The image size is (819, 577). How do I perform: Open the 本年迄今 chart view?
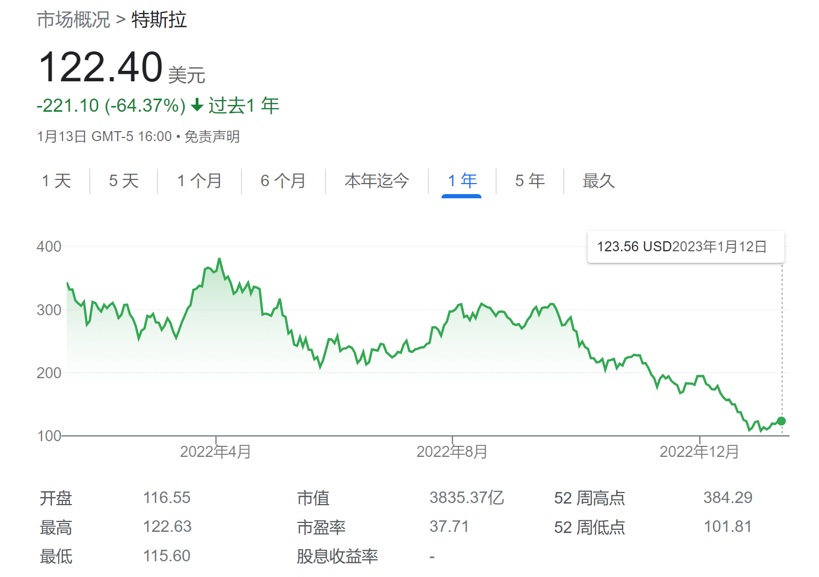[x=377, y=180]
